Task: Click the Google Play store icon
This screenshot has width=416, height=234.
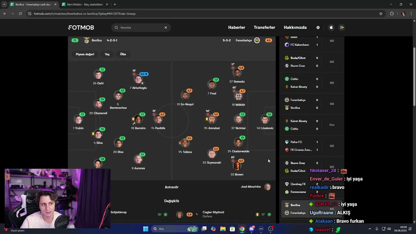Action: point(342,28)
